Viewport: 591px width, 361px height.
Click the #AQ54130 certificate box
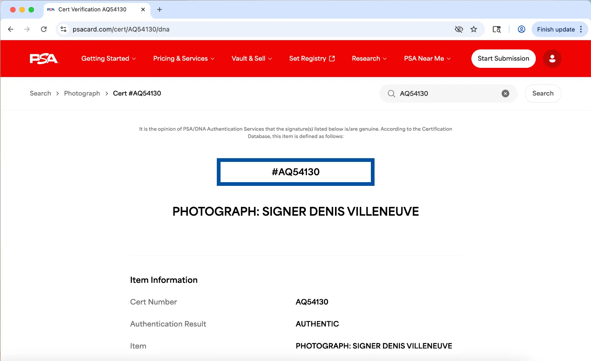295,172
